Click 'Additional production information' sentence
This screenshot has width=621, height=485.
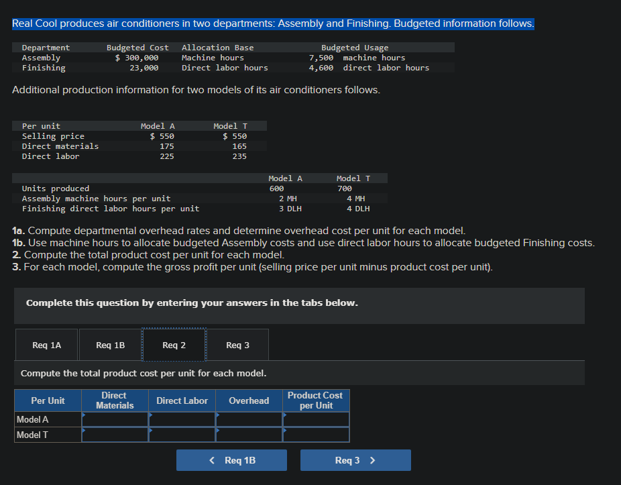196,90
